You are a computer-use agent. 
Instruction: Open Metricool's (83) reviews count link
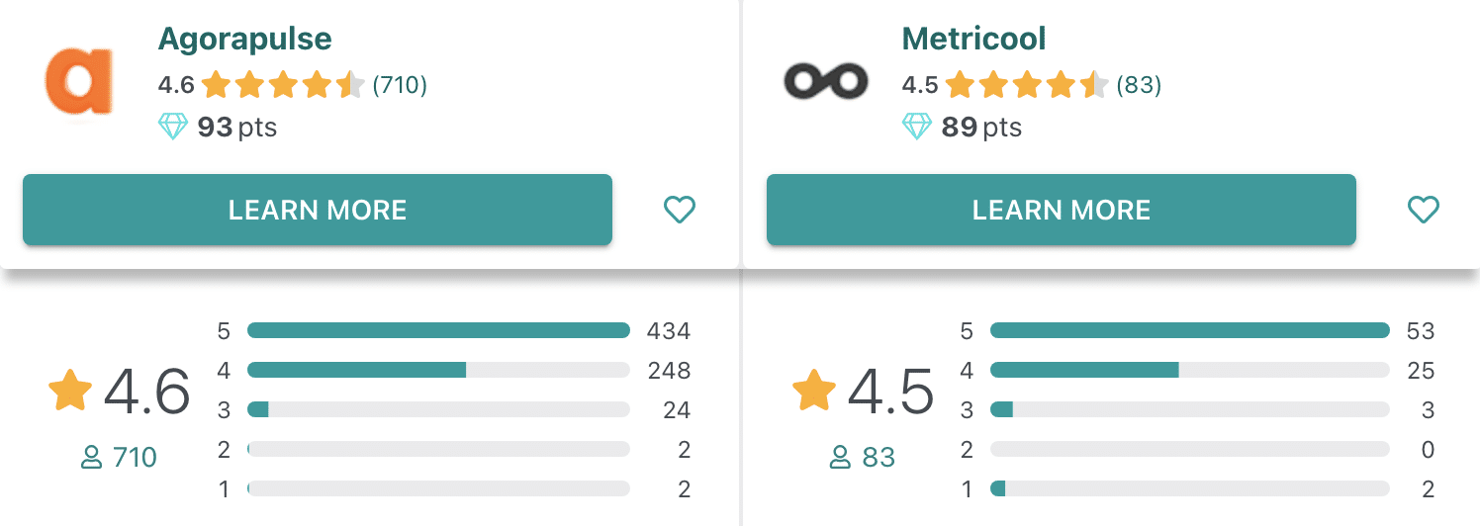(1139, 86)
